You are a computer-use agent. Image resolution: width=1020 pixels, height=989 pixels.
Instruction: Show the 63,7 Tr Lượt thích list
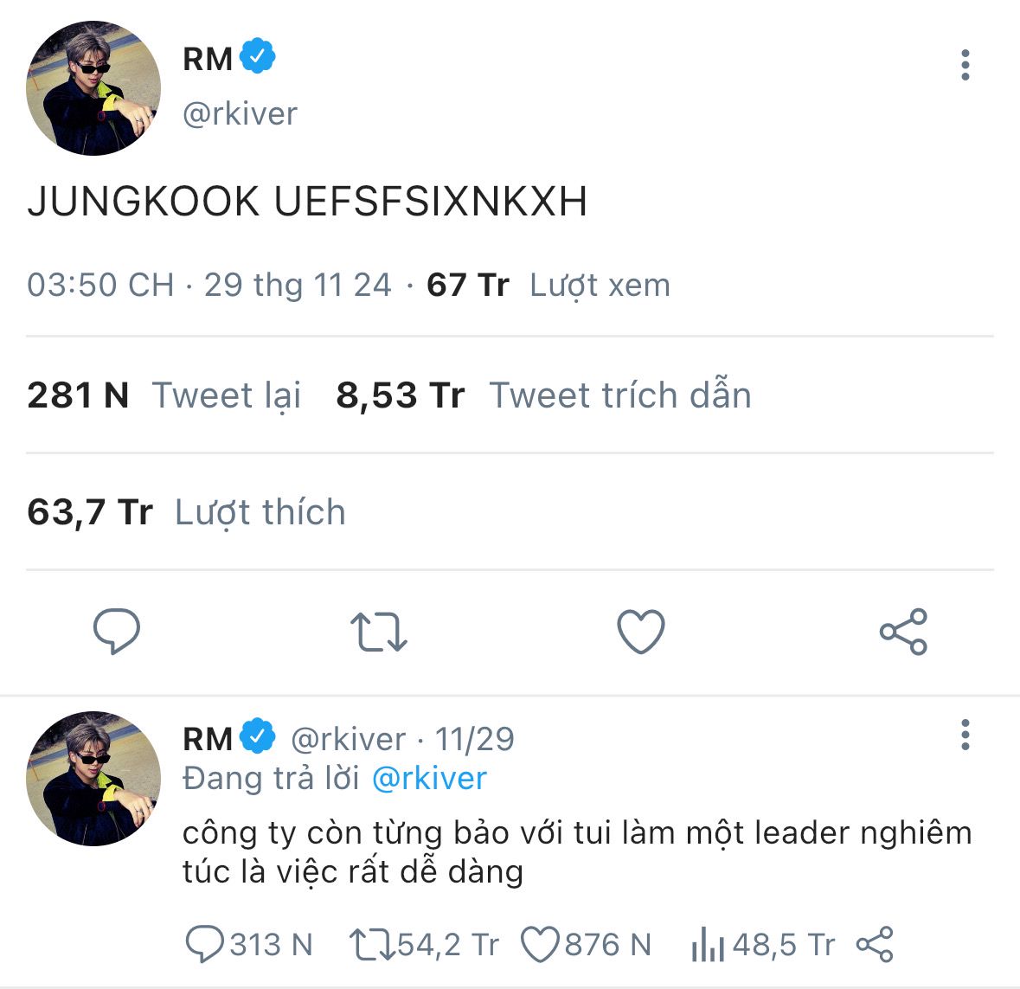click(x=186, y=512)
